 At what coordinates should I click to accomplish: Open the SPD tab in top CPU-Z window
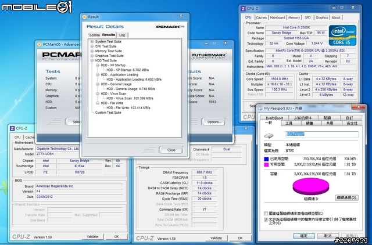point(307,17)
